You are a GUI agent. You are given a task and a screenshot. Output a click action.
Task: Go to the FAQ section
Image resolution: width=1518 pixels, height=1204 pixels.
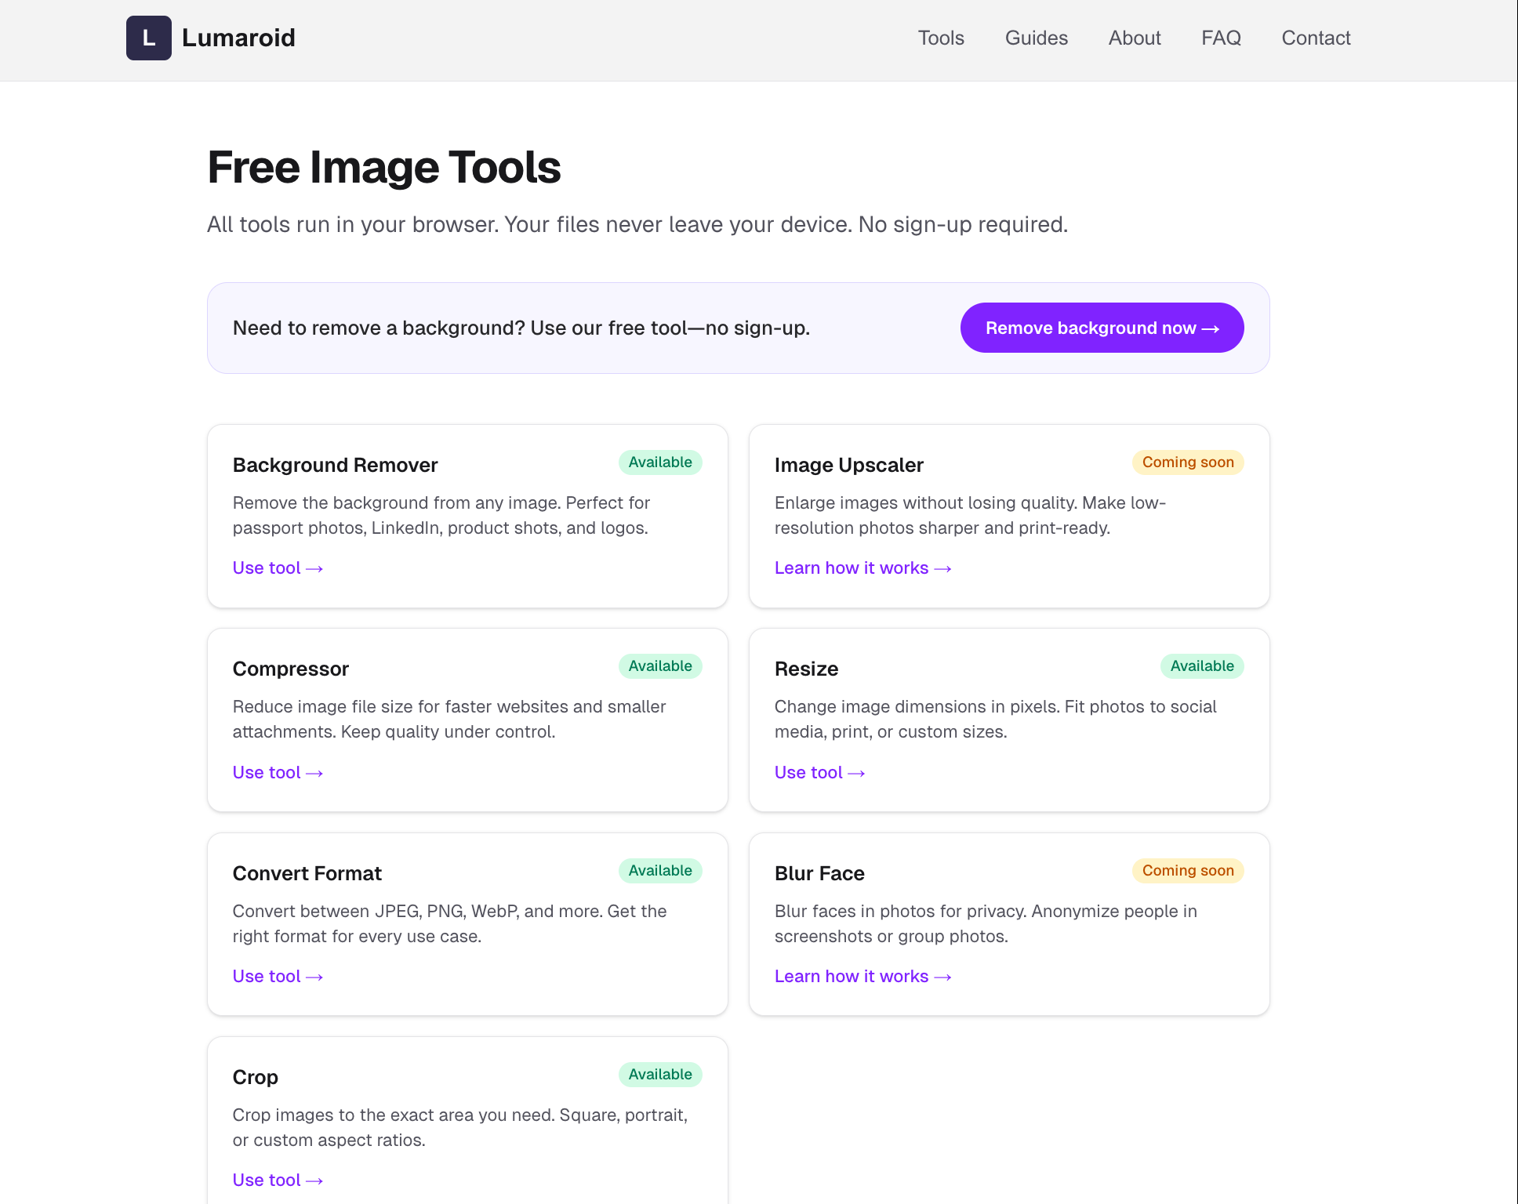click(1220, 38)
